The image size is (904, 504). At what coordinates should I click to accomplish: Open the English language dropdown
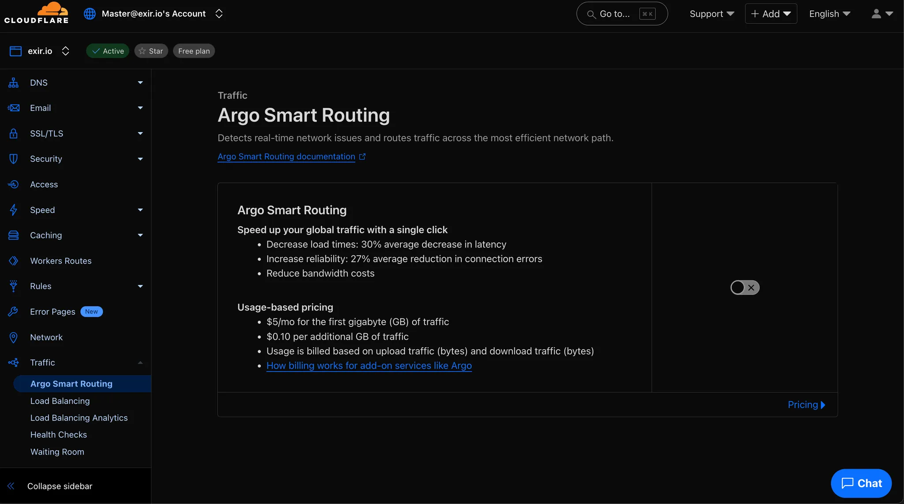(x=829, y=14)
